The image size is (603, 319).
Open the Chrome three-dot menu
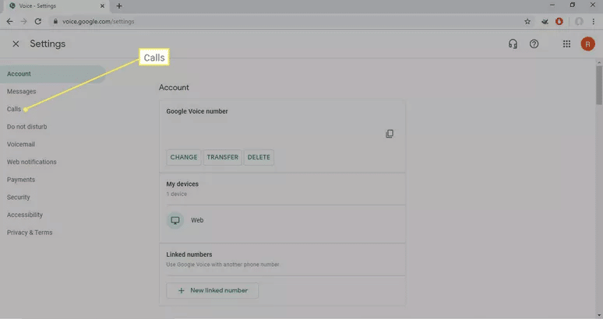(594, 22)
